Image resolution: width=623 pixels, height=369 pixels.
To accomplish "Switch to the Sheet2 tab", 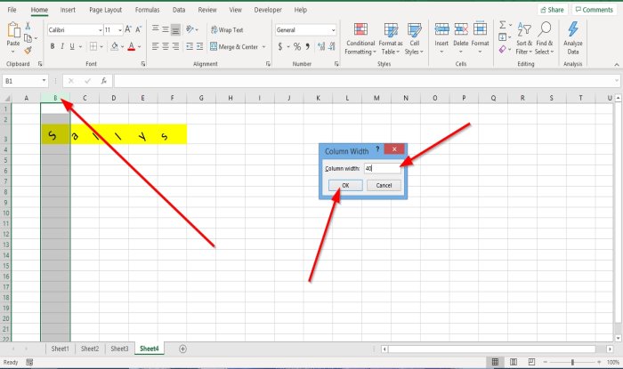I will tap(90, 349).
